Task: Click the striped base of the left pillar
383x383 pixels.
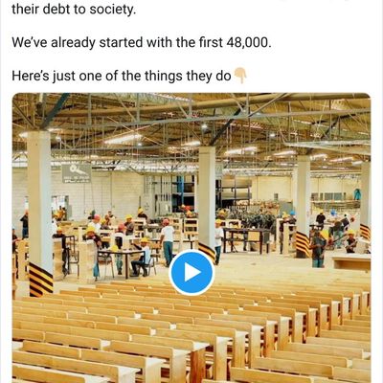Action: [41, 280]
